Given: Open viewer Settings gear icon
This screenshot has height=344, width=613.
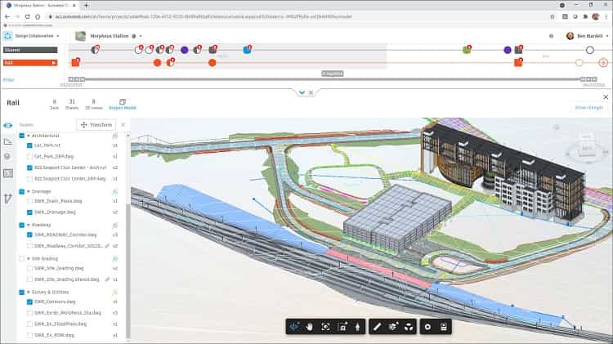Looking at the screenshot, I should [x=427, y=327].
